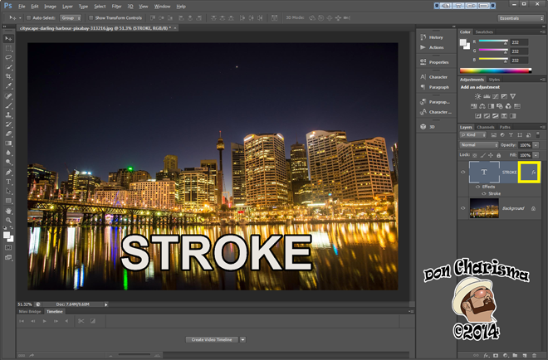Open the Character panel
The width and height of the screenshot is (548, 360).
pos(438,76)
